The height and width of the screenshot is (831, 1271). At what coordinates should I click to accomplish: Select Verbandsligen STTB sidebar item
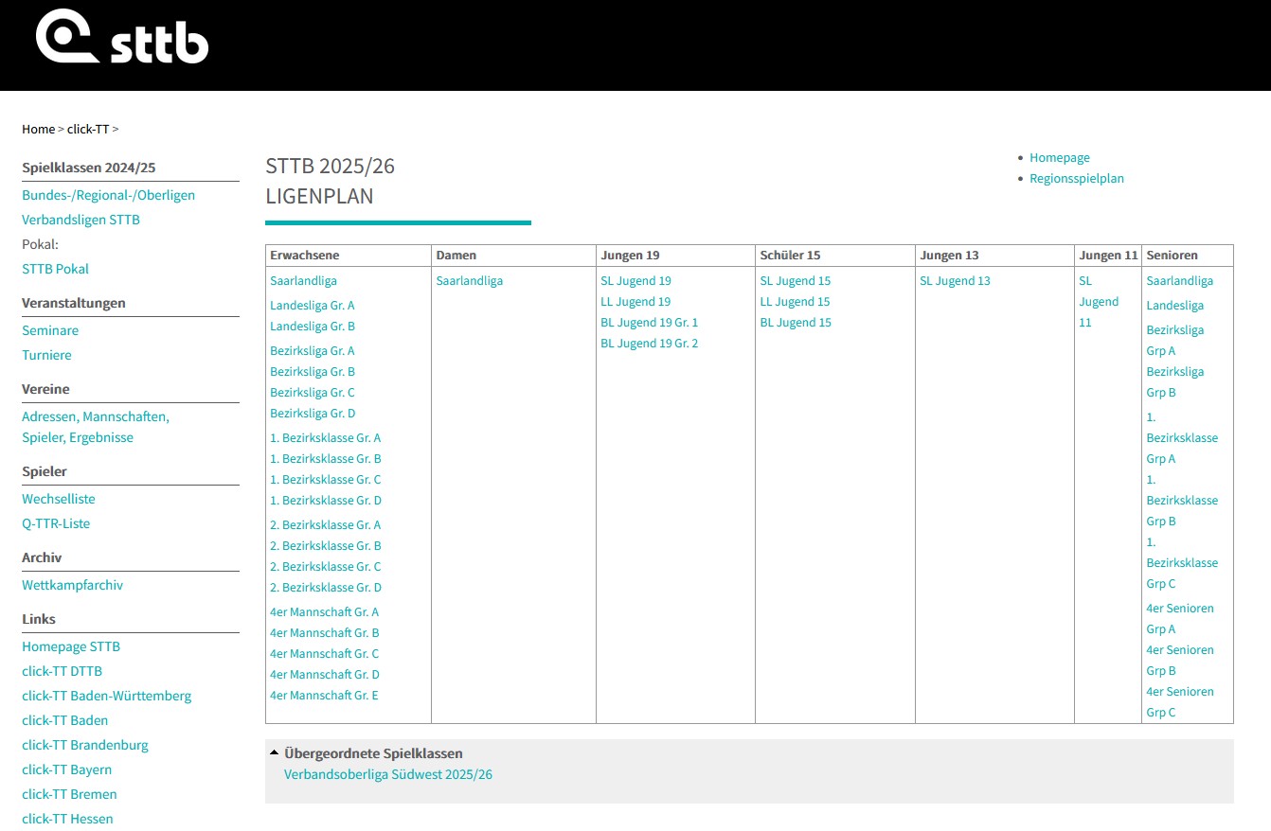(81, 220)
